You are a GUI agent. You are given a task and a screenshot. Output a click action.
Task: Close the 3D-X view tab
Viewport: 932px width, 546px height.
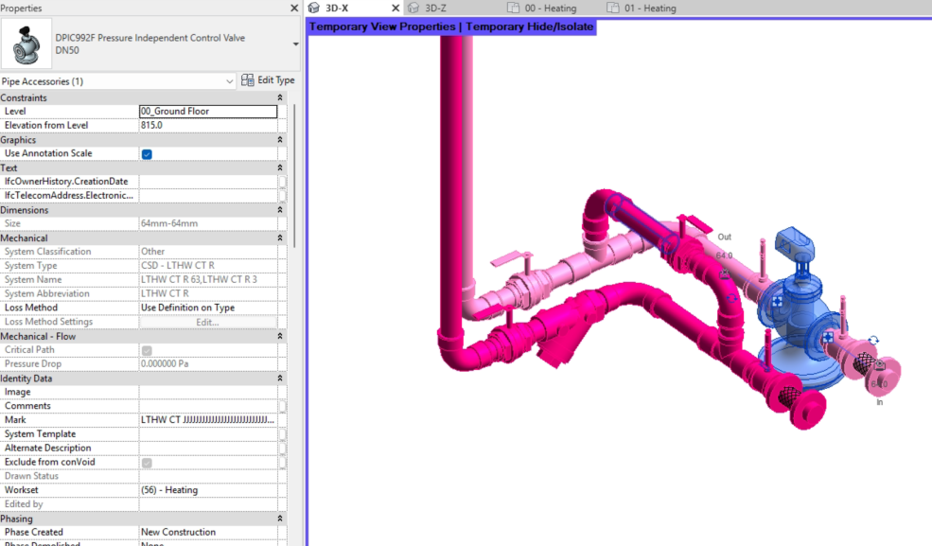tap(396, 9)
